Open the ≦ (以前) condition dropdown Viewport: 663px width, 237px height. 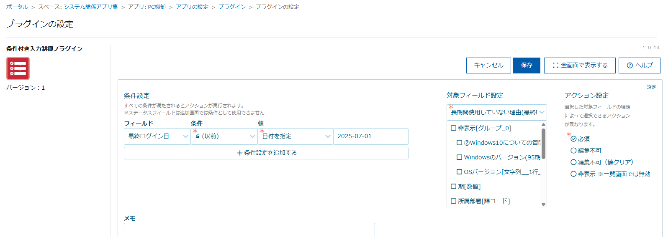224,136
